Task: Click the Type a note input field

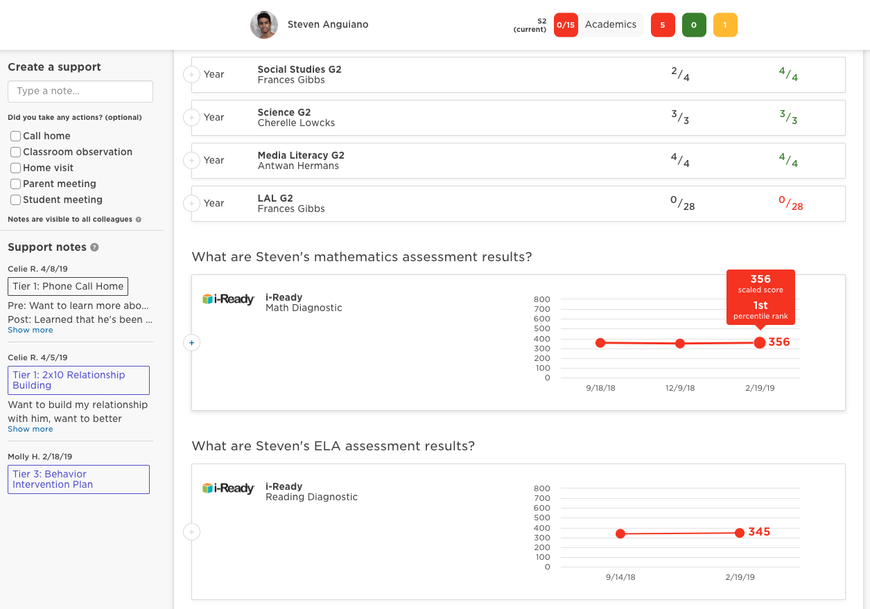Action: click(x=80, y=91)
